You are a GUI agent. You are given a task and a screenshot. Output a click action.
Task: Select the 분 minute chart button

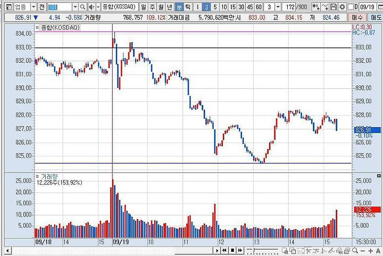pos(179,7)
